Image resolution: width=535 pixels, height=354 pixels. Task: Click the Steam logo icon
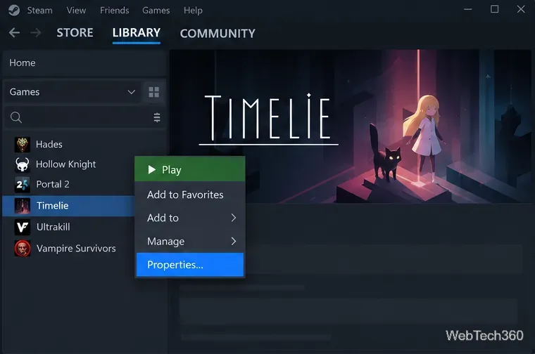14,11
